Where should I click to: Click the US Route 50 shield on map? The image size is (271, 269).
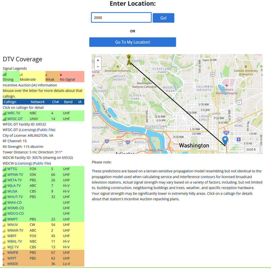(239, 120)
